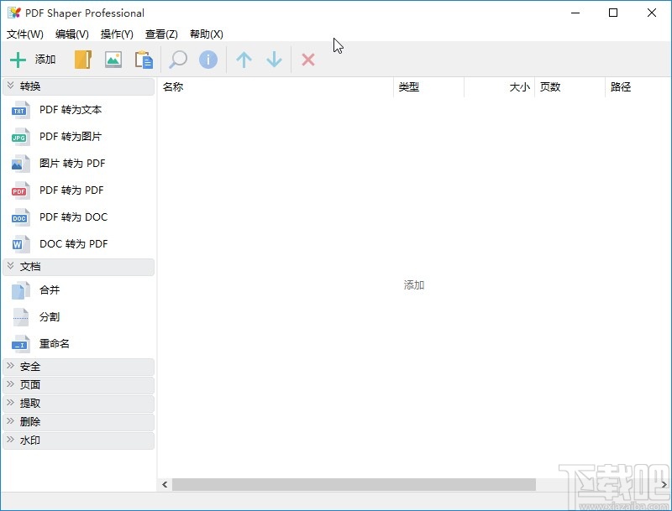The image size is (672, 511).
Task: Click the scrollbar left arrow
Action: [x=165, y=484]
